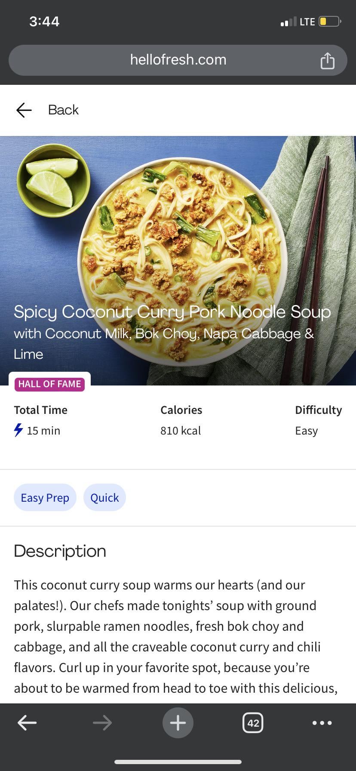Tap the home indicator bar at bottom

(x=178, y=762)
